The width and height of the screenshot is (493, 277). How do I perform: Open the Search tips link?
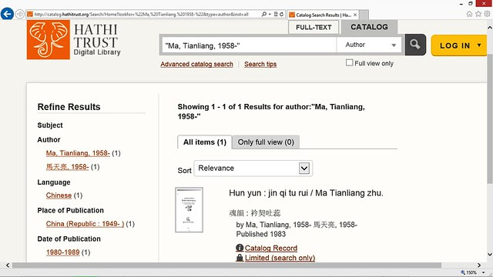coord(260,64)
